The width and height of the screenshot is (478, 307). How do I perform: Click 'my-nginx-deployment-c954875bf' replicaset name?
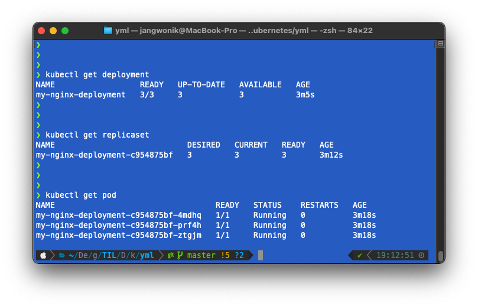click(104, 155)
